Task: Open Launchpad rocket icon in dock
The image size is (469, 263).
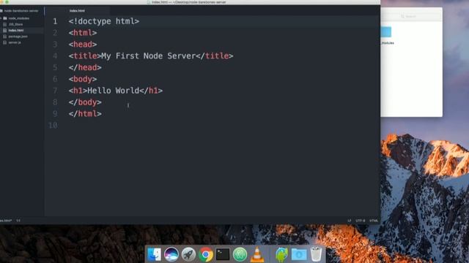Action: tap(188, 254)
